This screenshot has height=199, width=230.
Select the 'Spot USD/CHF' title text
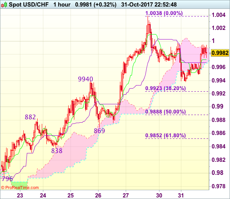click(29, 5)
